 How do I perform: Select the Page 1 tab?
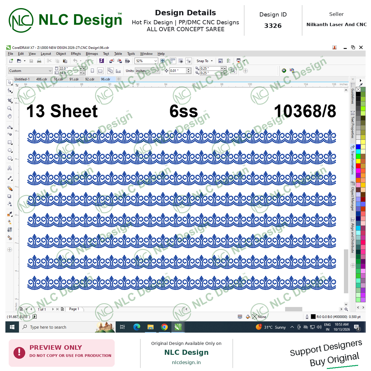[x=74, y=309]
